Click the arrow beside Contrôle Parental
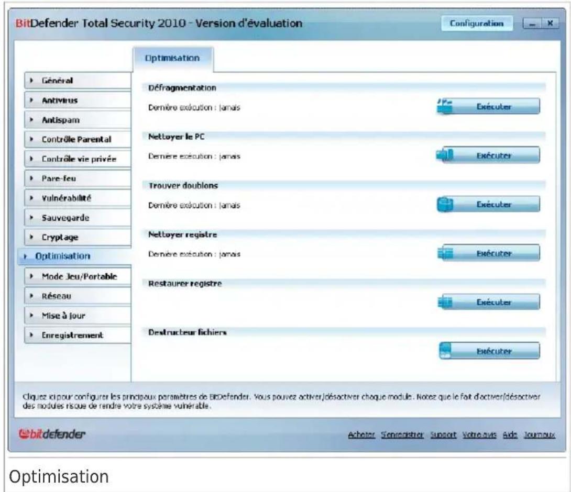571x492 pixels. pyautogui.click(x=31, y=139)
